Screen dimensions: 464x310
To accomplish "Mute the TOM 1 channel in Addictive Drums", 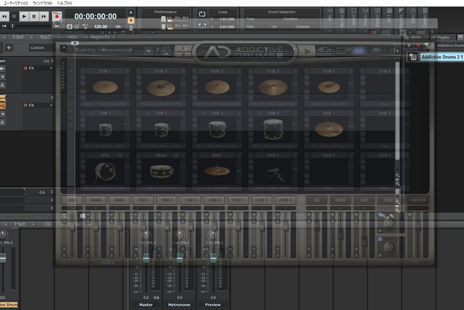I will click(x=135, y=214).
